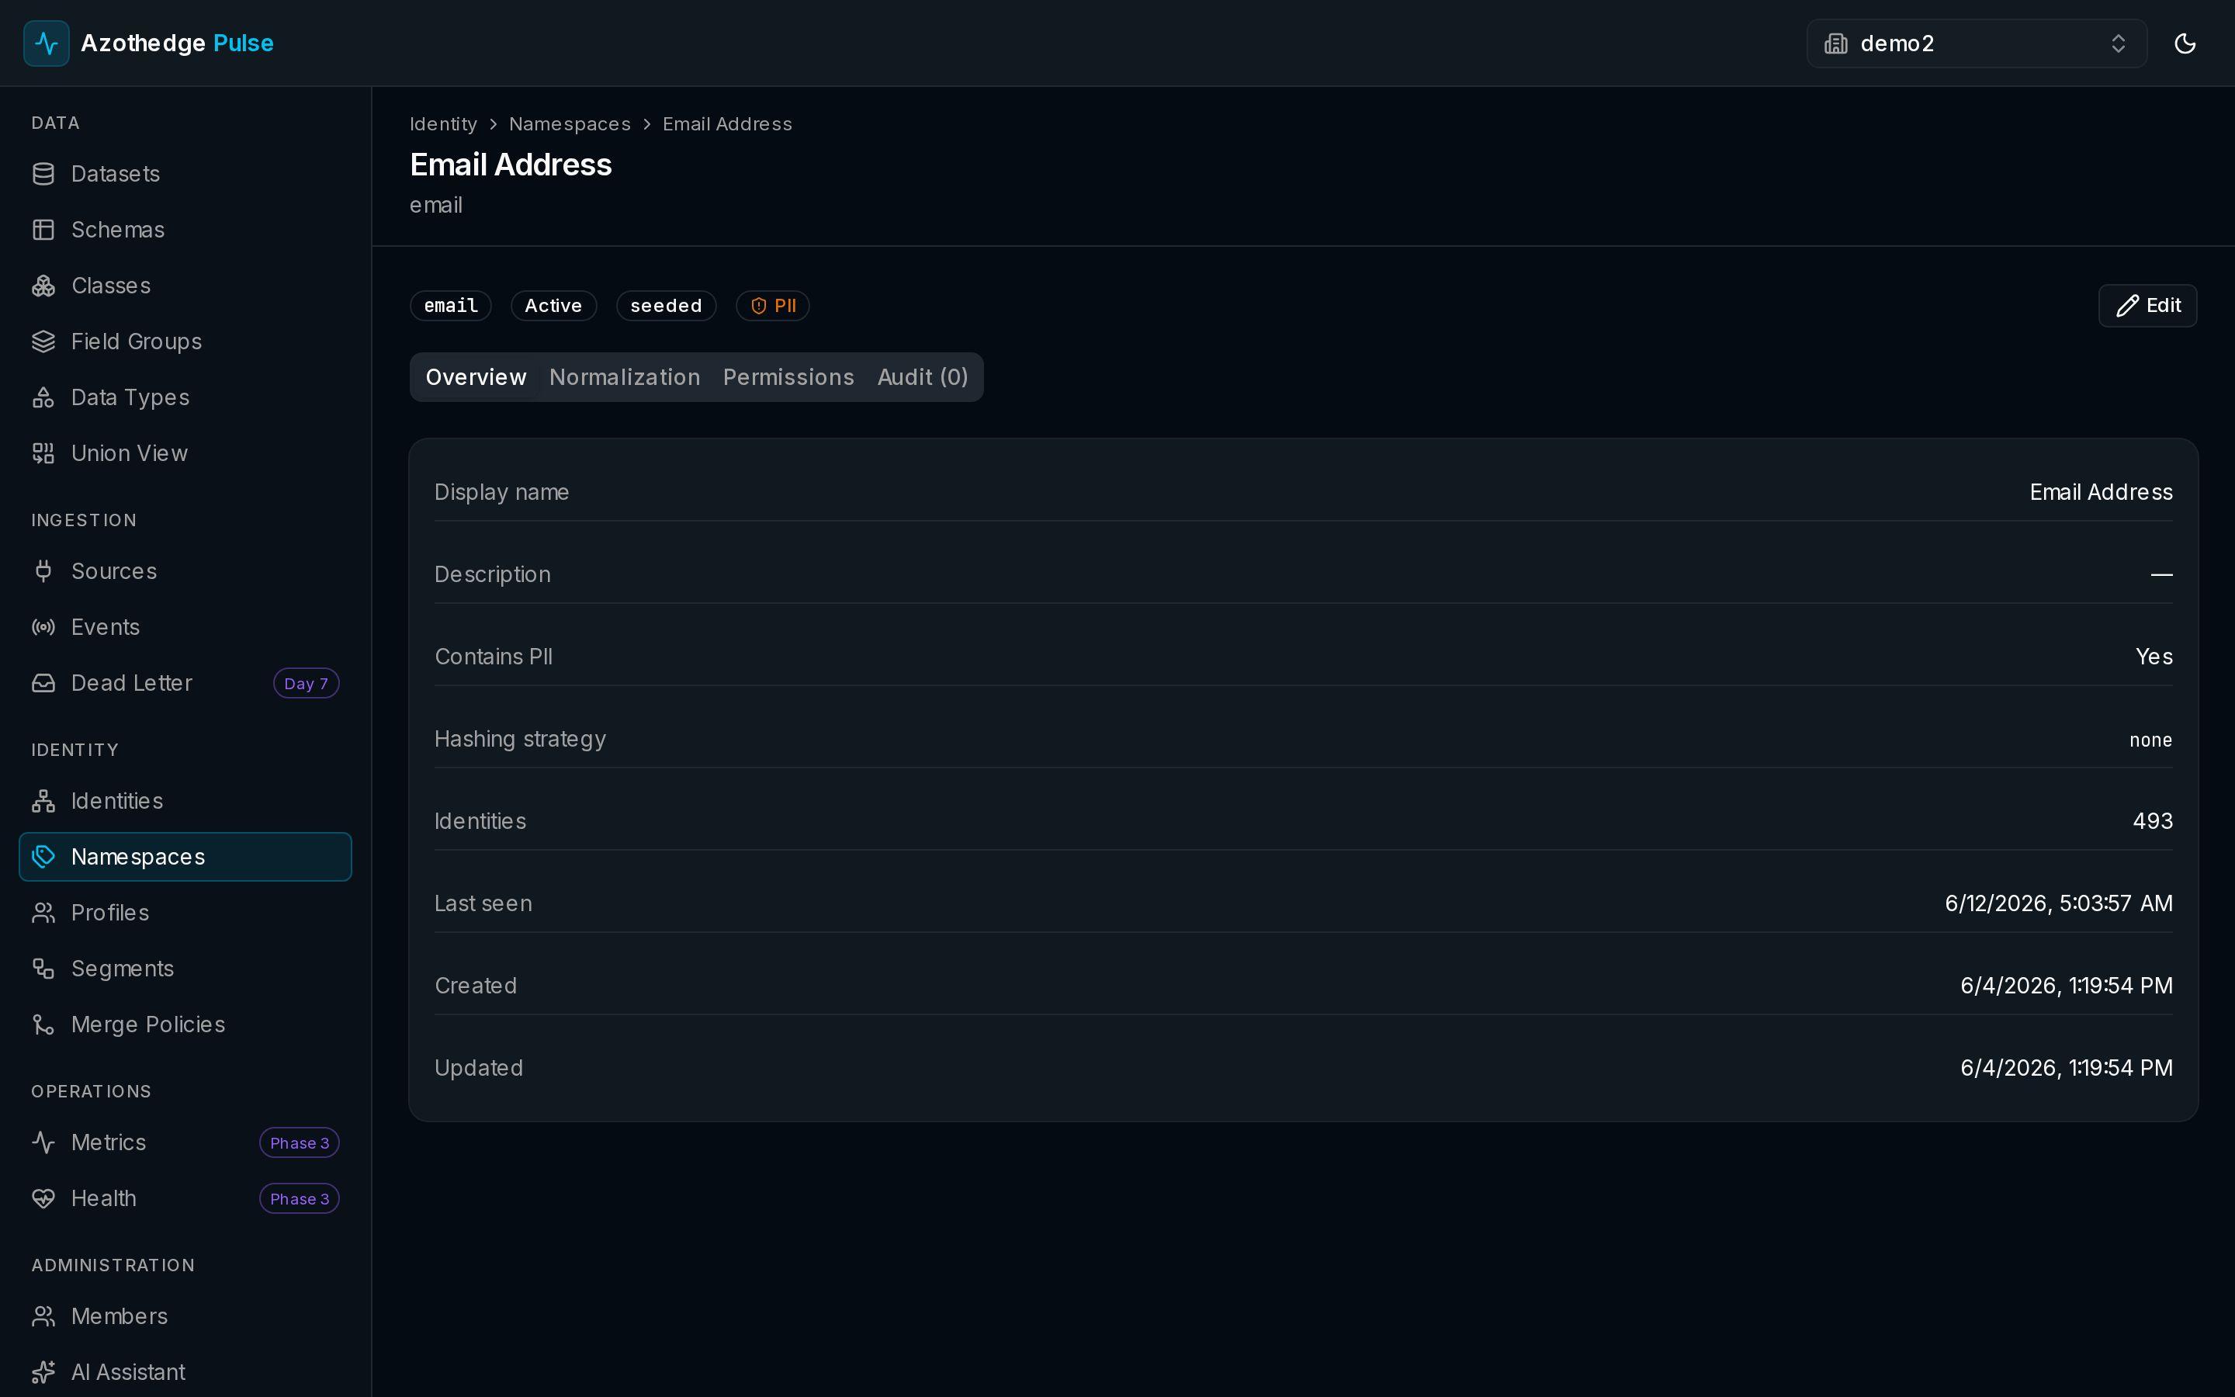Screen dimensions: 2235x1397
Task: Click the Created timestamp value
Action: tap(2066, 986)
